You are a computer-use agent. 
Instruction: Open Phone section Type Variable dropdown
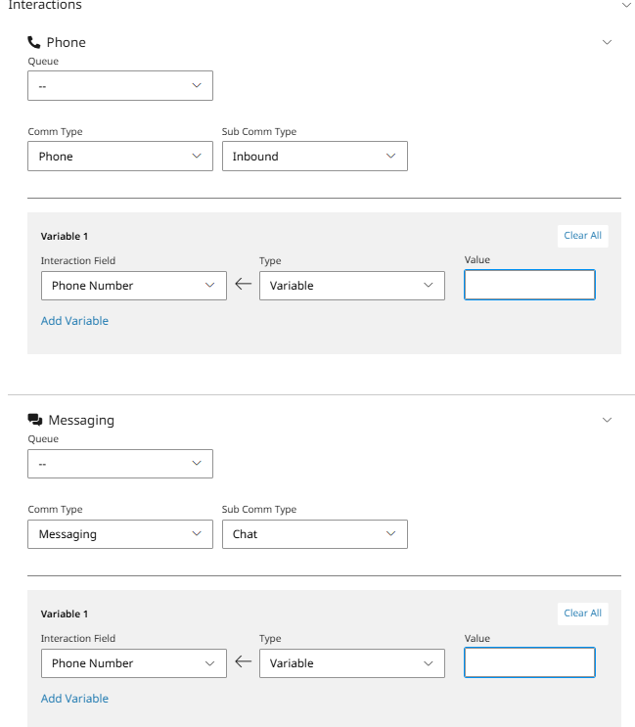(352, 286)
